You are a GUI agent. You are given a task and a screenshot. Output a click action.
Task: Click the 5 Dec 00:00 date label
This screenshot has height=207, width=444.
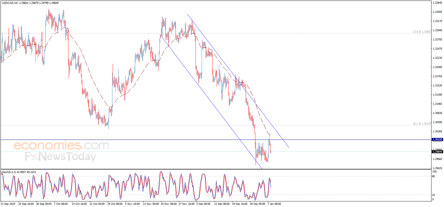[203, 204]
